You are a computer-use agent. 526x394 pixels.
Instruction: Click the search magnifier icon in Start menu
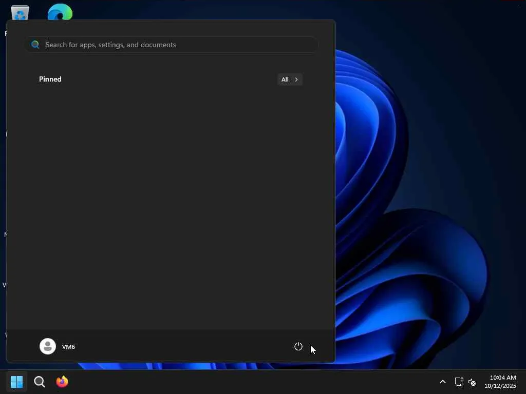(35, 45)
